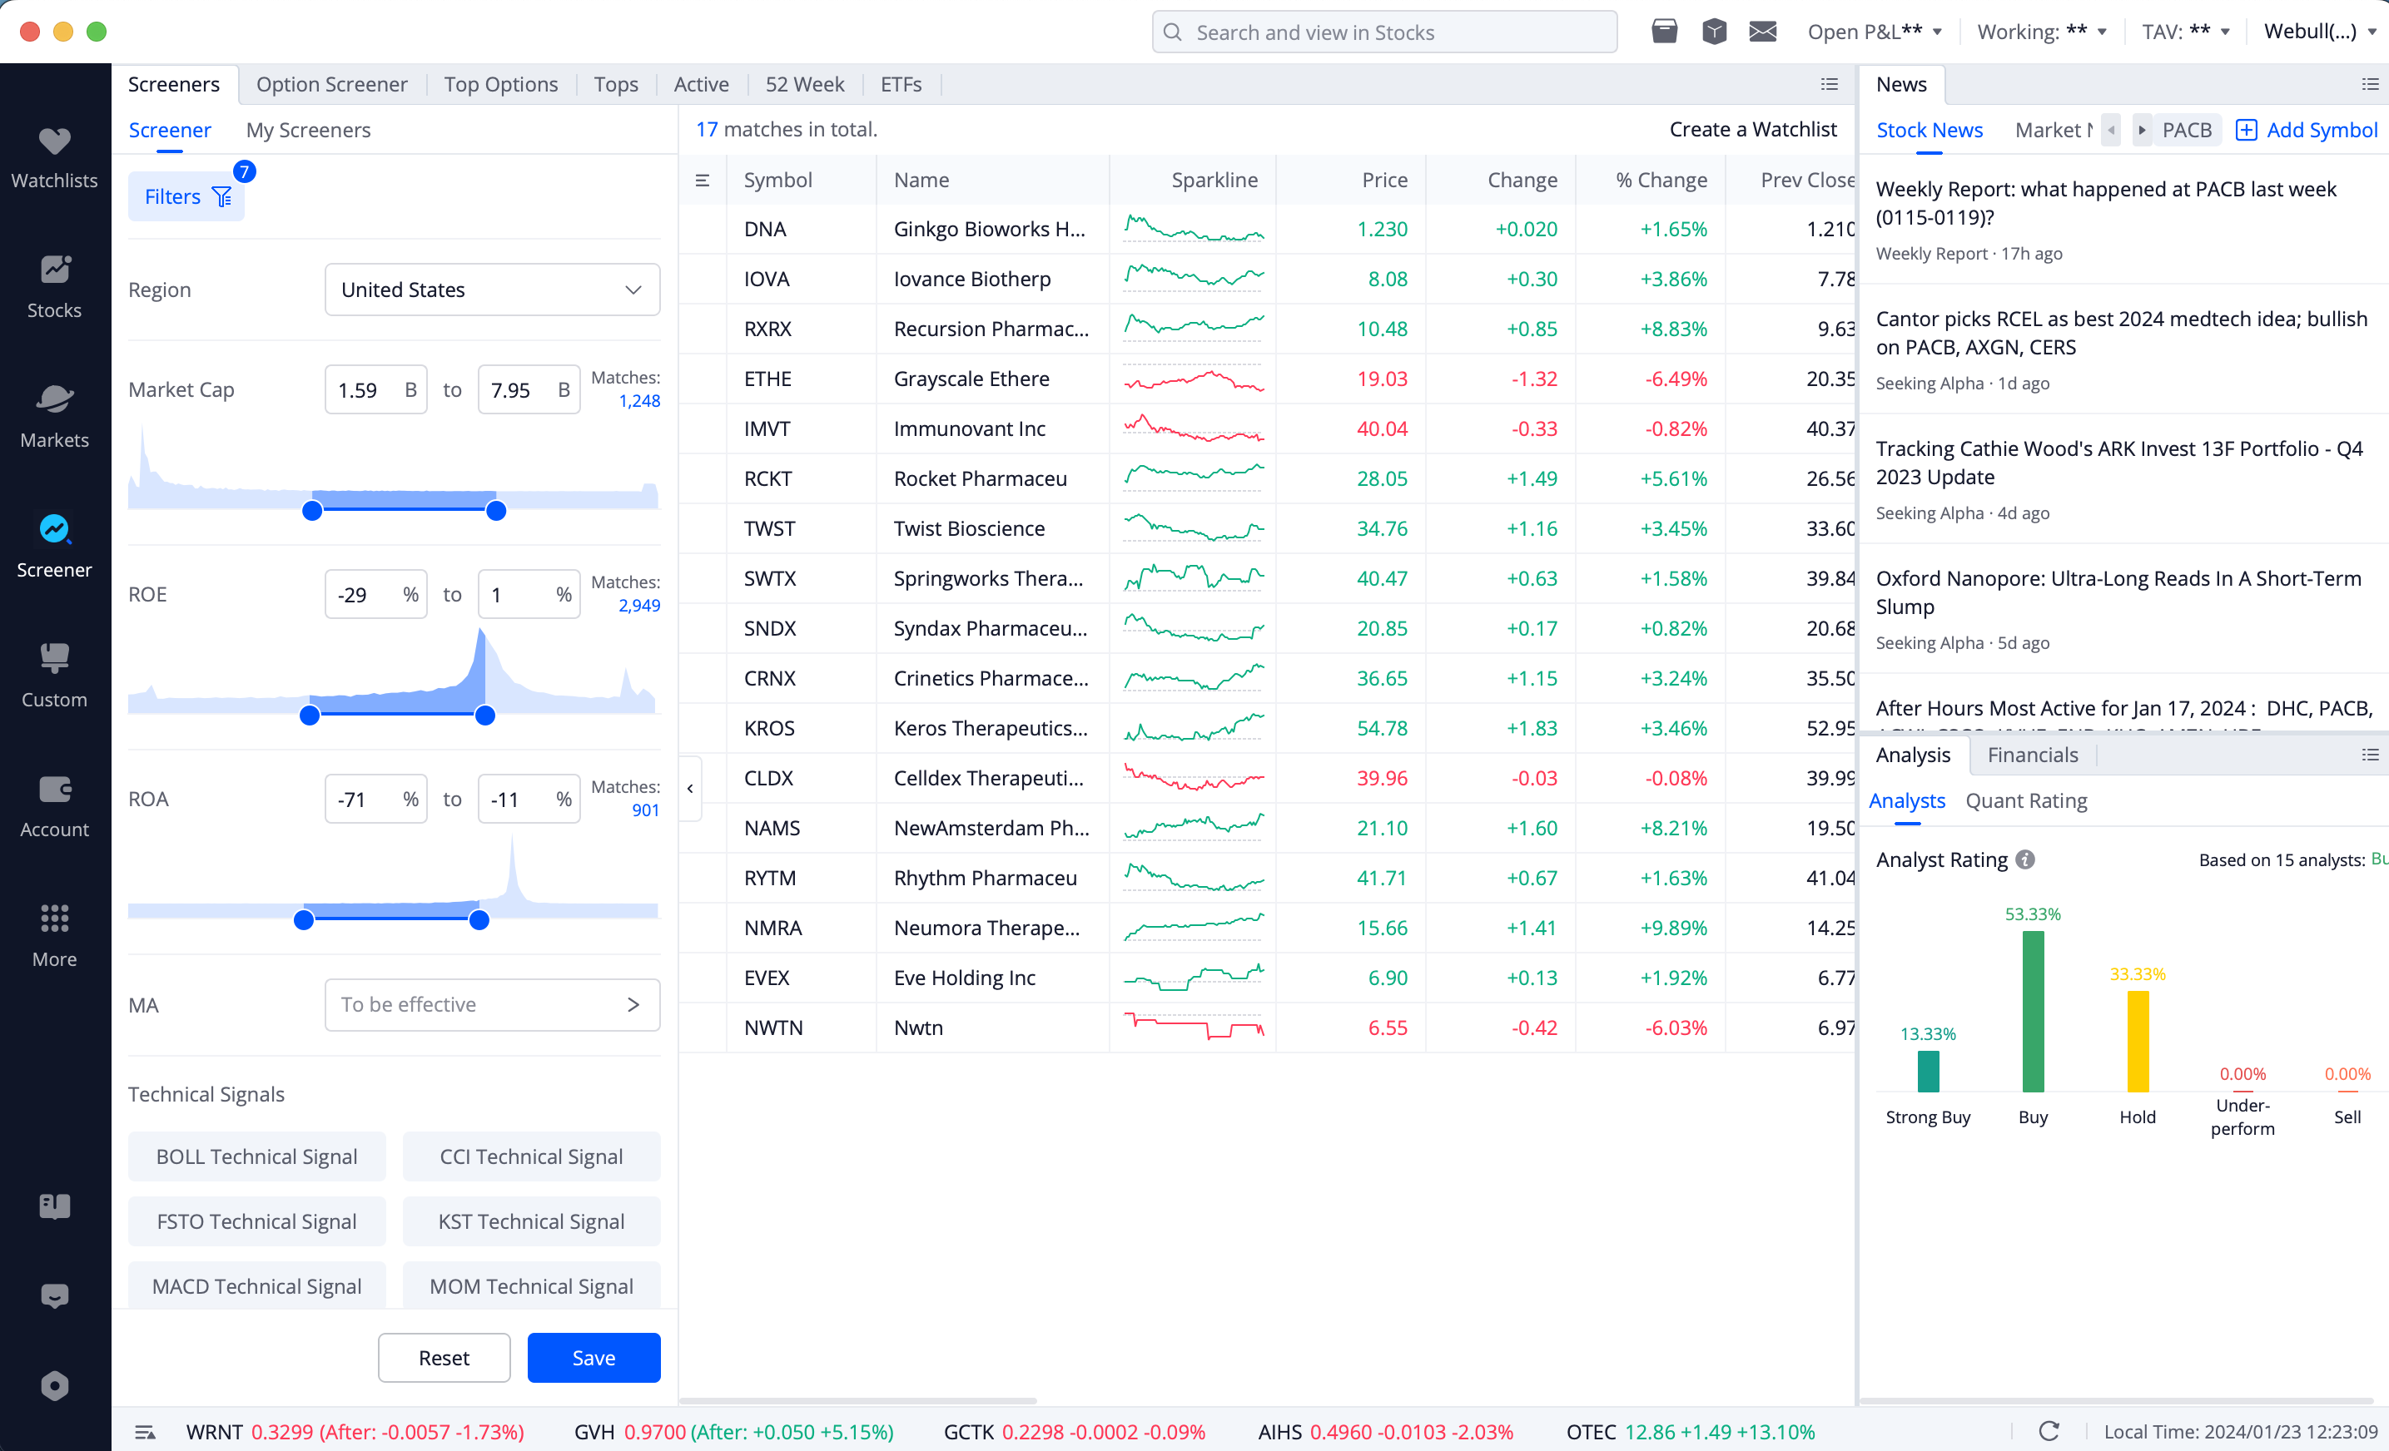
Task: Open the Working orders dropdown
Action: click(2042, 32)
